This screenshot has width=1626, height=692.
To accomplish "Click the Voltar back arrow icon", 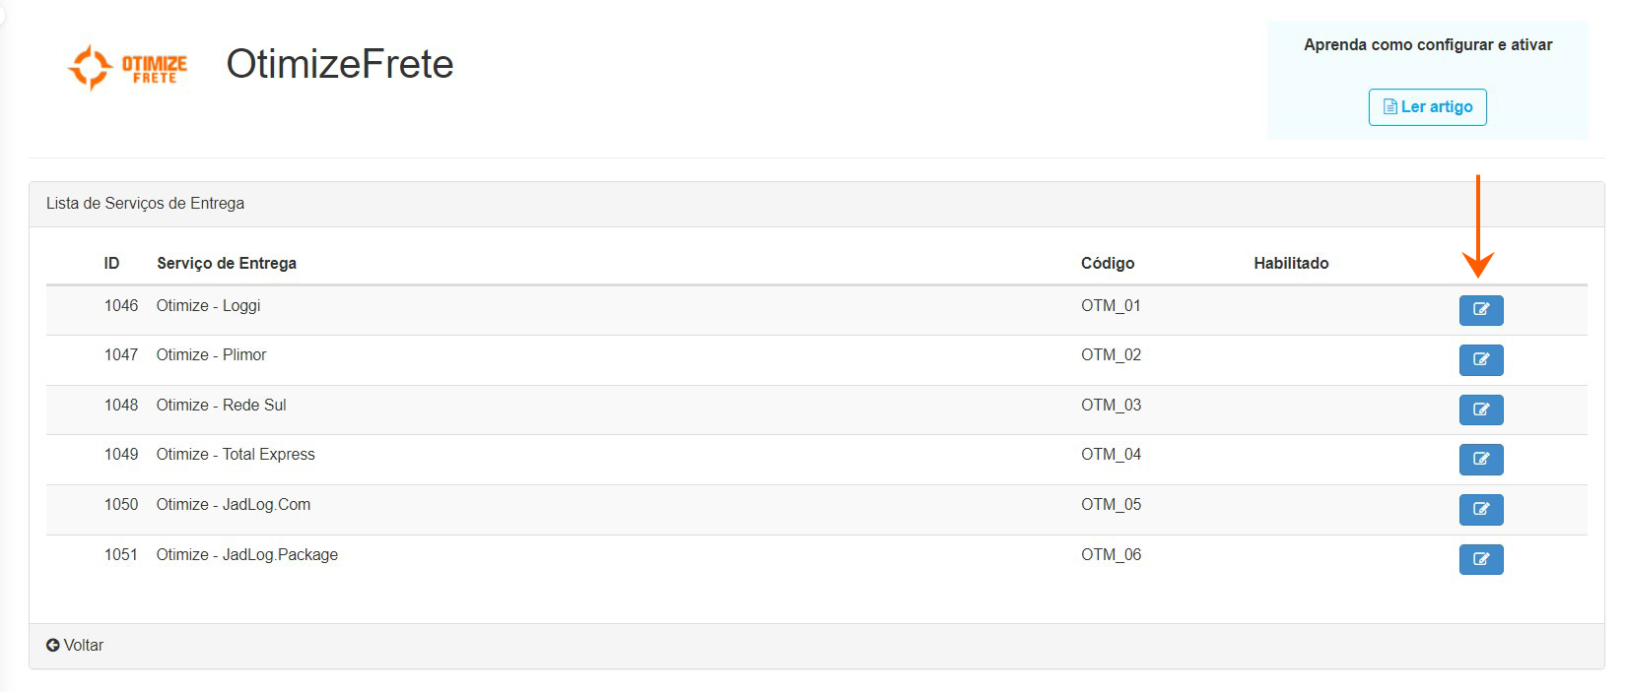I will coord(53,646).
